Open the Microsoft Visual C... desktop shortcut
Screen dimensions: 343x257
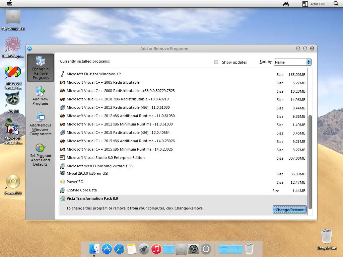(13, 77)
